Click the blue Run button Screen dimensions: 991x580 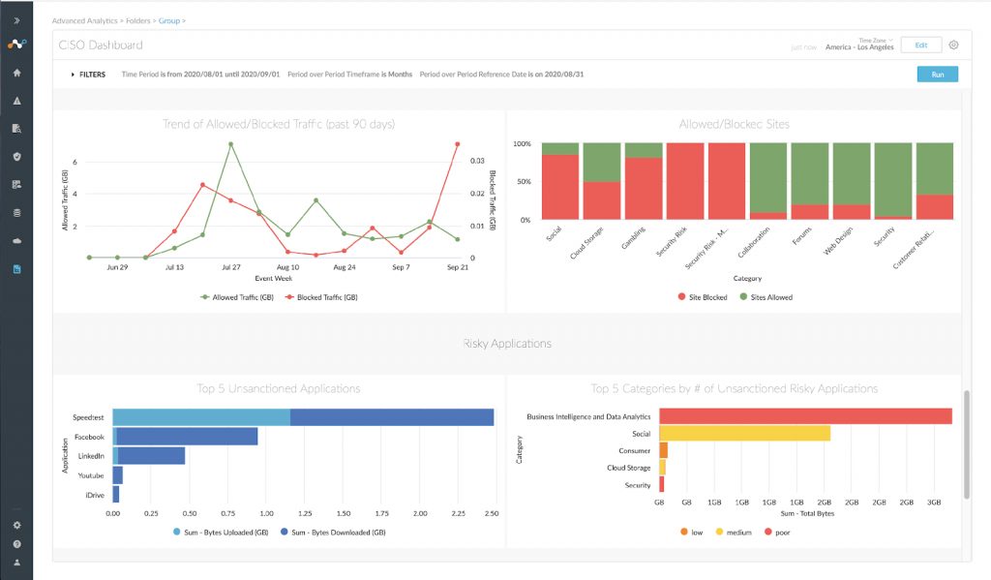(937, 75)
